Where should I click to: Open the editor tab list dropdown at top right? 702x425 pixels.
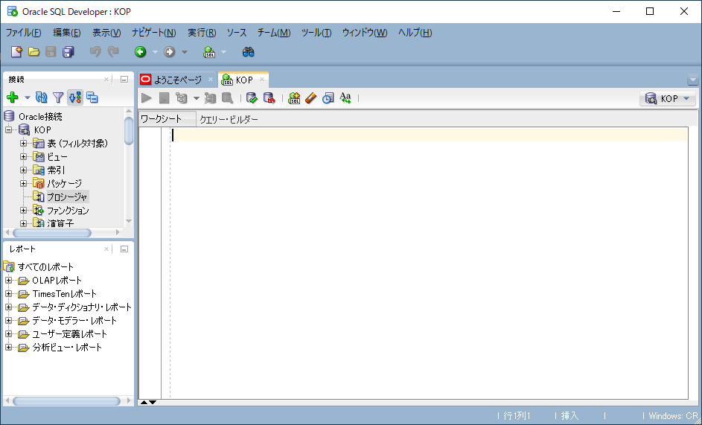tap(692, 80)
